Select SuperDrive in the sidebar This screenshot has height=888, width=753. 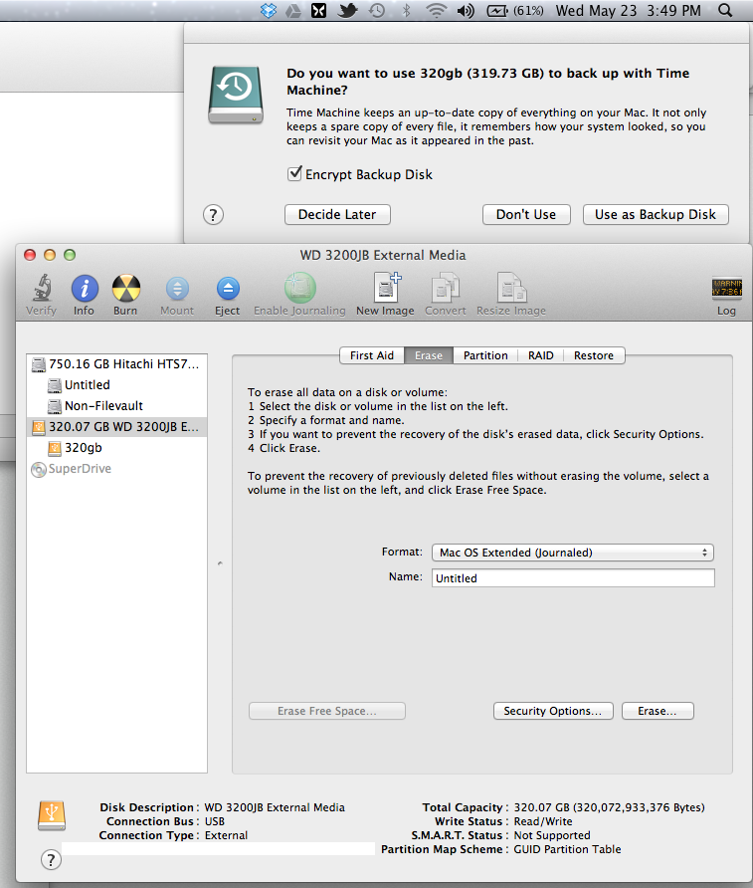click(116, 469)
